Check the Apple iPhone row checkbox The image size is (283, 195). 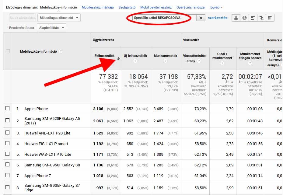tap(8, 109)
